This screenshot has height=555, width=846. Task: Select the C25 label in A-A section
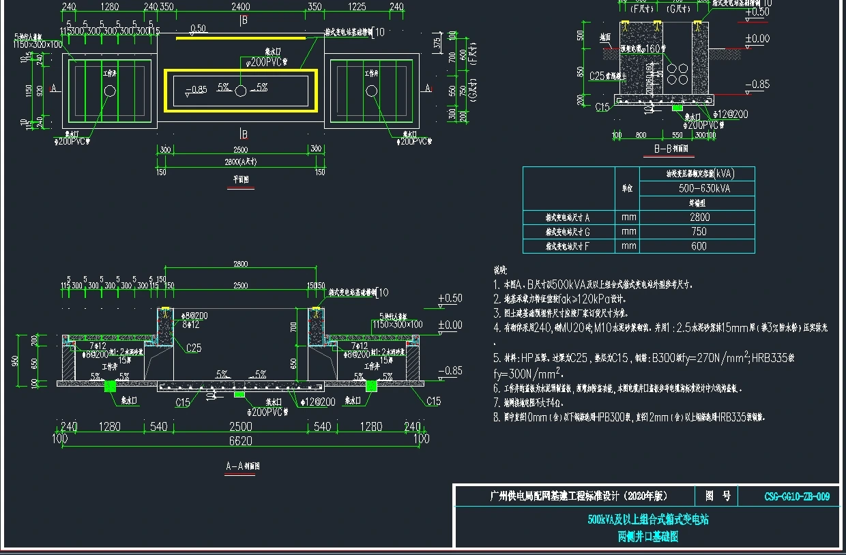pyautogui.click(x=194, y=348)
